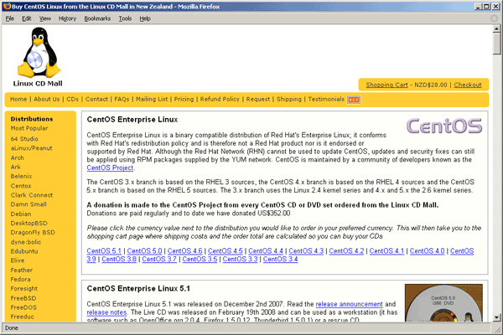The width and height of the screenshot is (503, 335).
Task: Open the Contact page
Action: tap(96, 100)
